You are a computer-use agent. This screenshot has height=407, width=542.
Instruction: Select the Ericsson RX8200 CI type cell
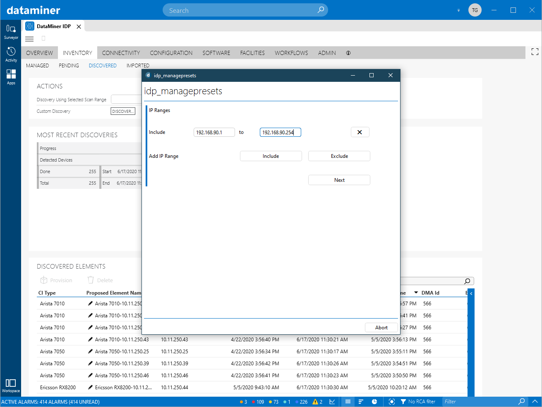(58, 388)
